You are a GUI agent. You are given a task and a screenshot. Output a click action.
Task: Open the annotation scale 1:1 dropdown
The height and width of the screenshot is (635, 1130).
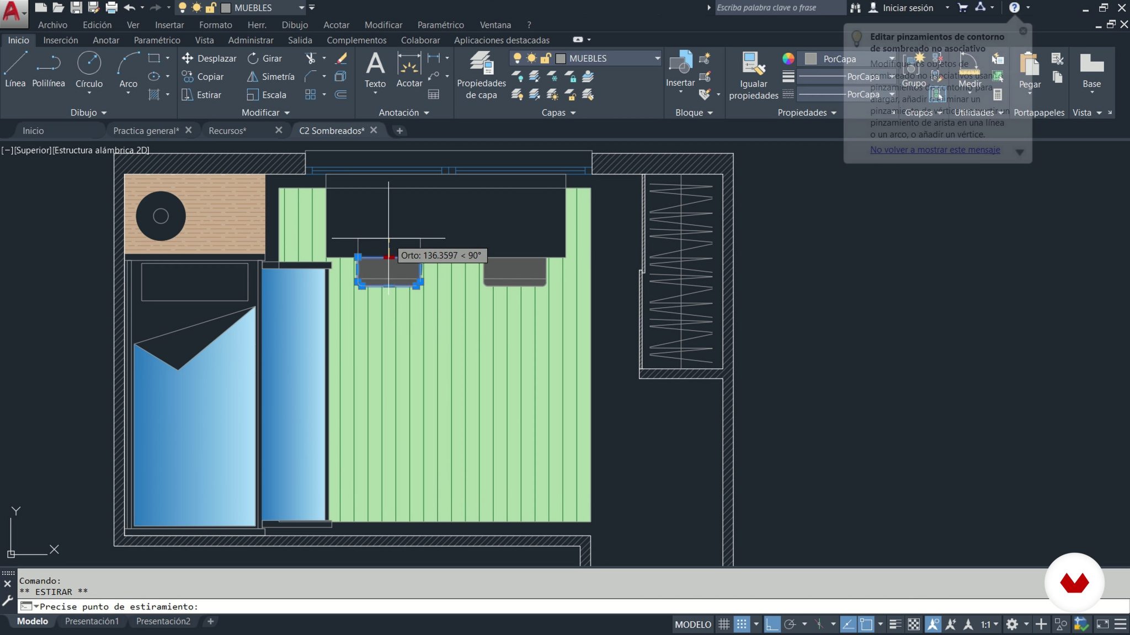(989, 625)
